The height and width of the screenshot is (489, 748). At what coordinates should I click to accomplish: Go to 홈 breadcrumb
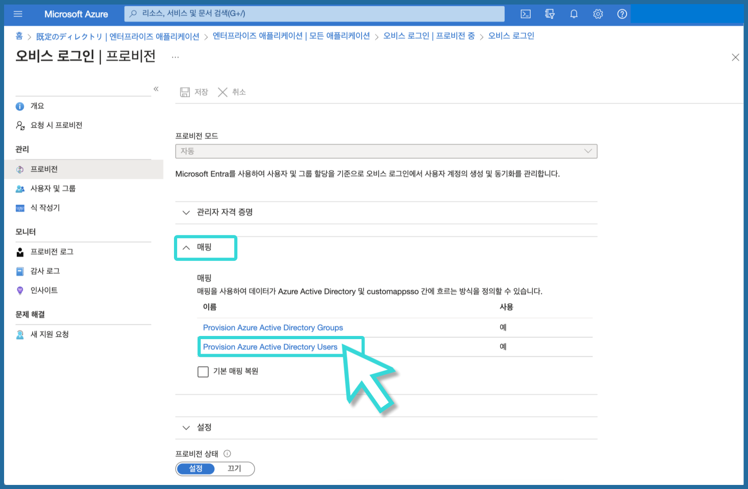[19, 36]
